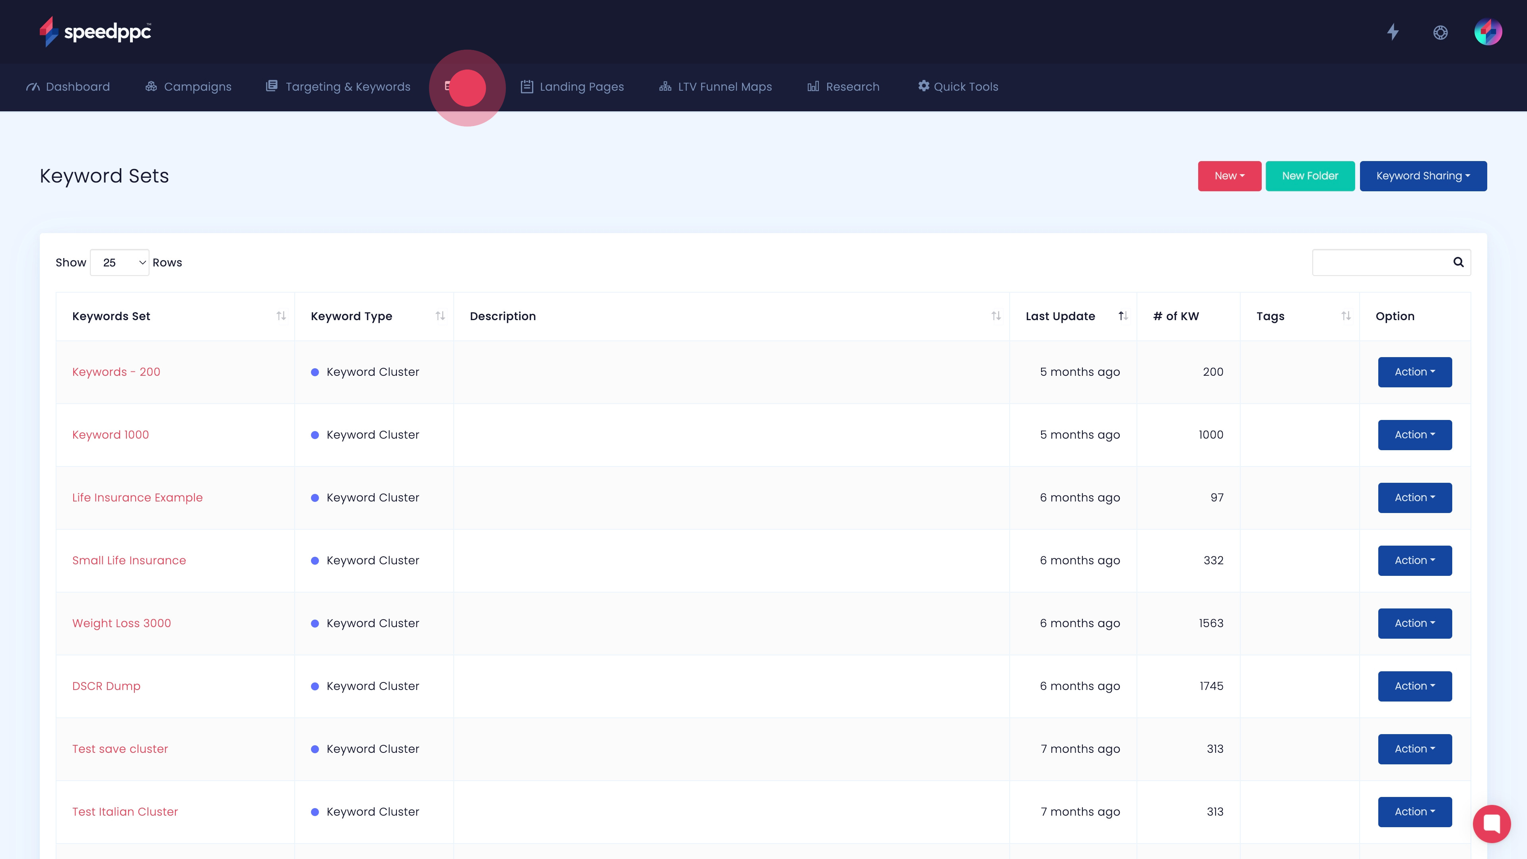Sort by Keywords Set column arrows

pyautogui.click(x=281, y=316)
